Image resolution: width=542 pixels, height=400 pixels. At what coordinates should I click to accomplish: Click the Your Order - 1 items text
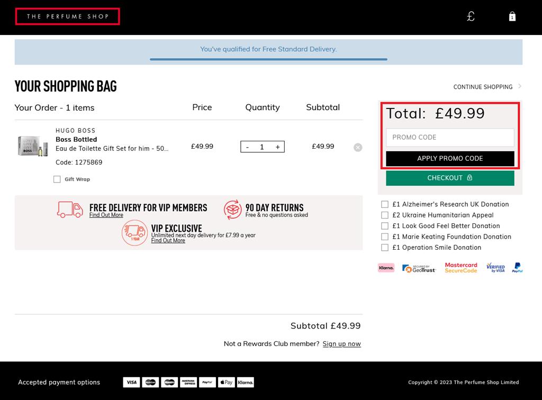click(55, 108)
